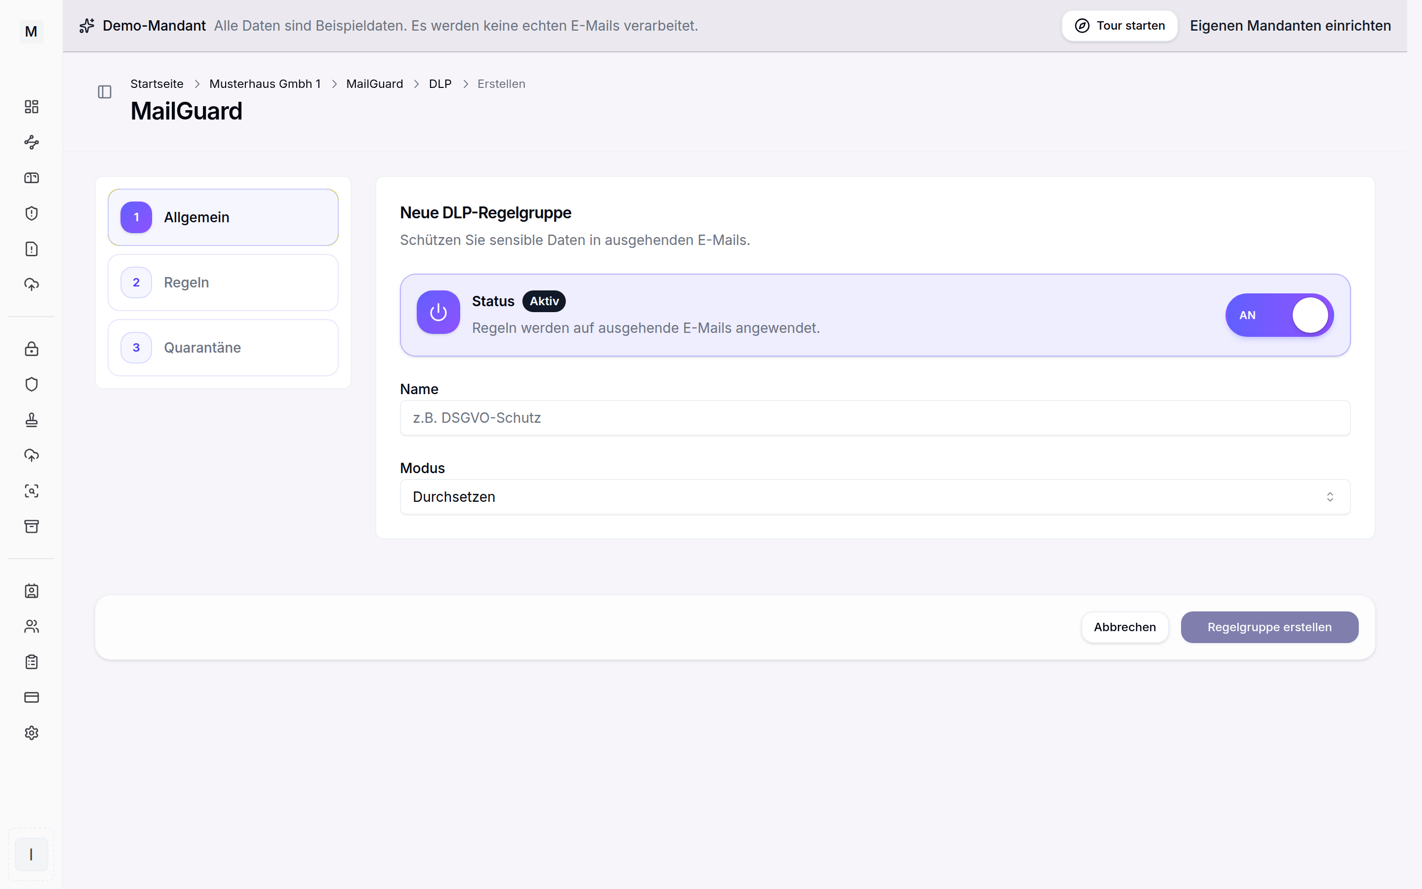
Task: Focus the Name input field
Action: click(x=875, y=418)
